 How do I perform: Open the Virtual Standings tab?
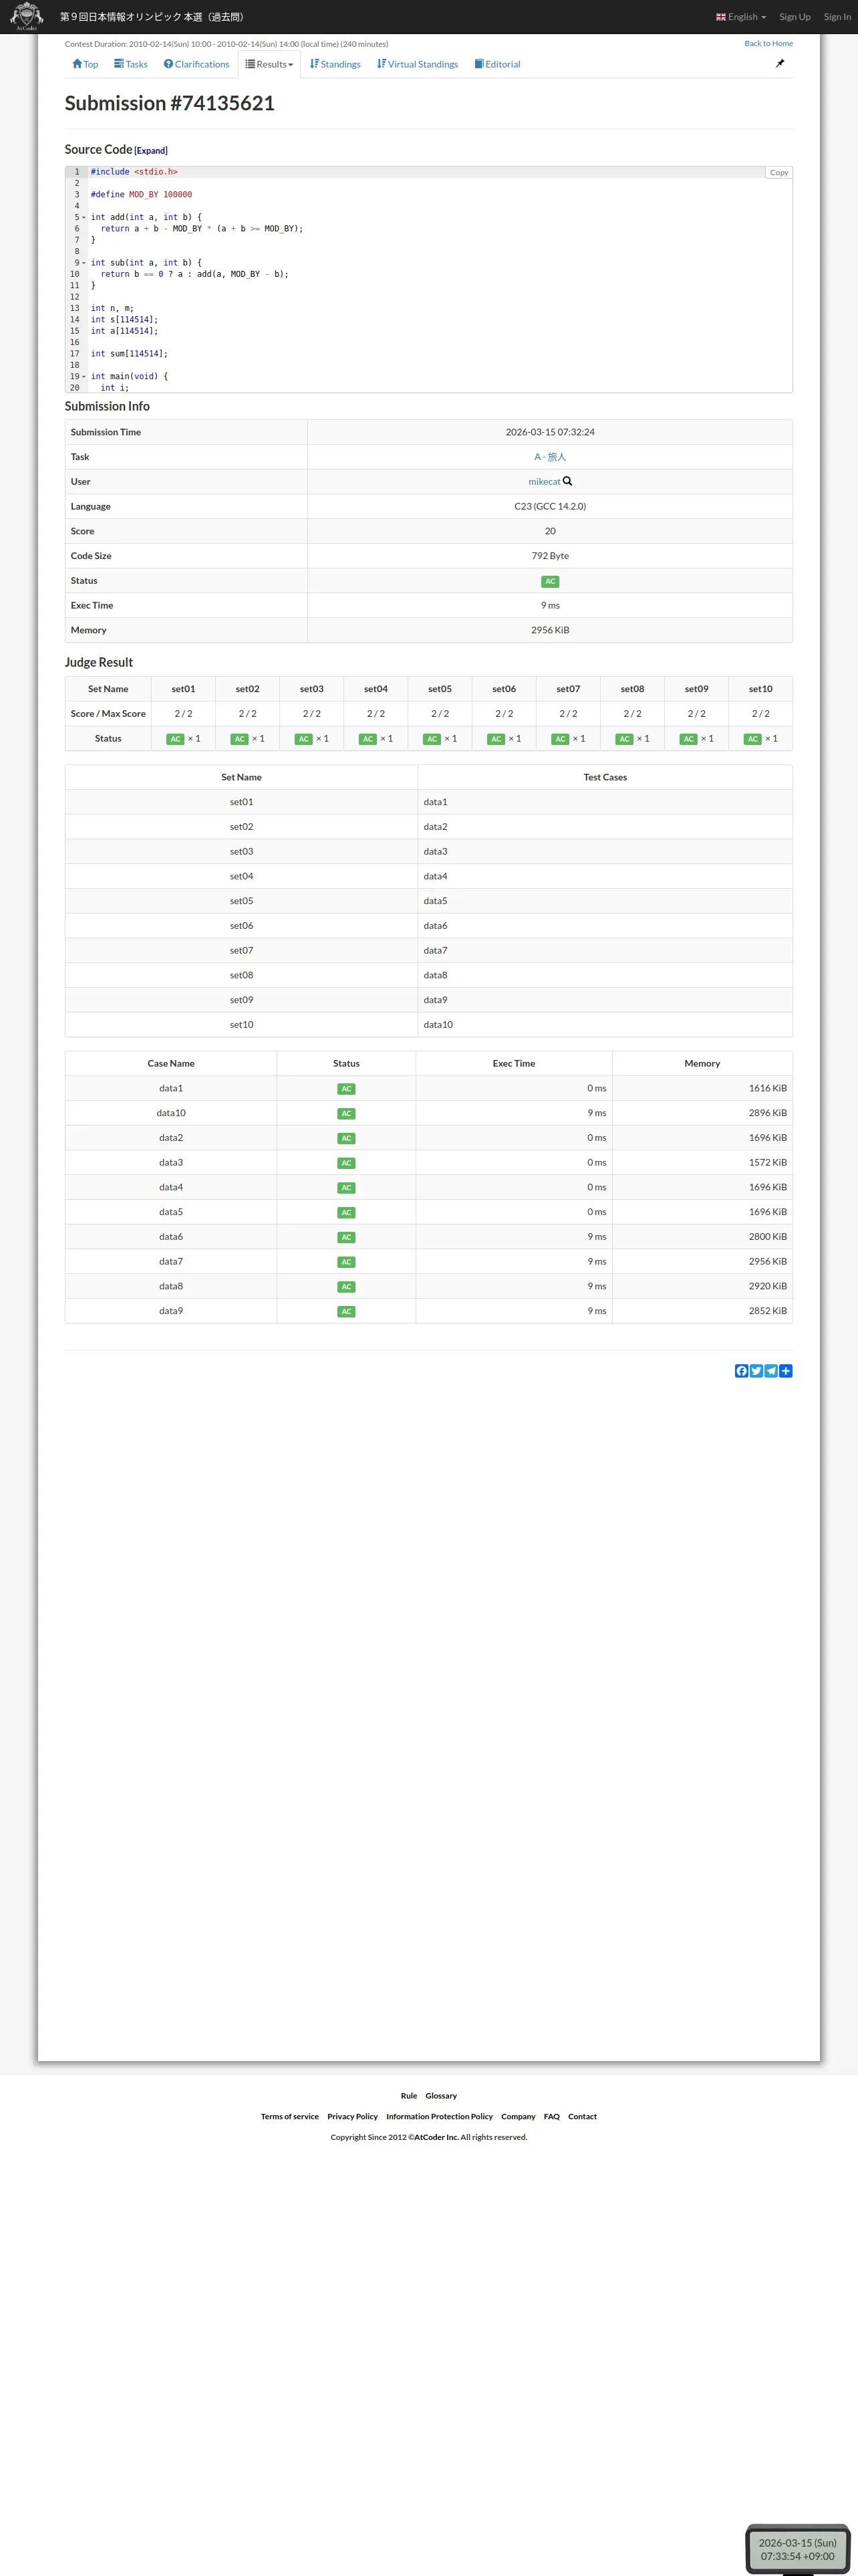(x=418, y=64)
